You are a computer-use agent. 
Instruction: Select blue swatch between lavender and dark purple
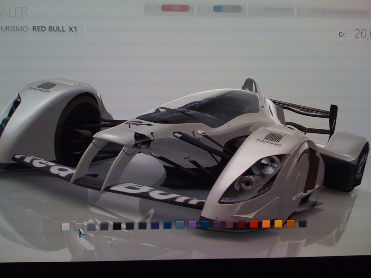(x=205, y=224)
